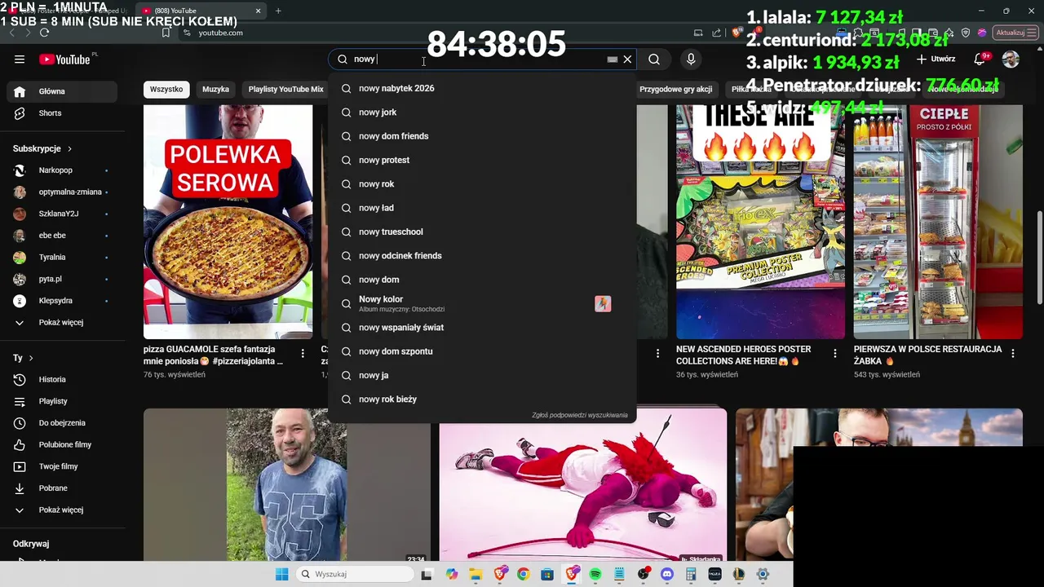Click the Brave Shields lion icon

(x=736, y=33)
